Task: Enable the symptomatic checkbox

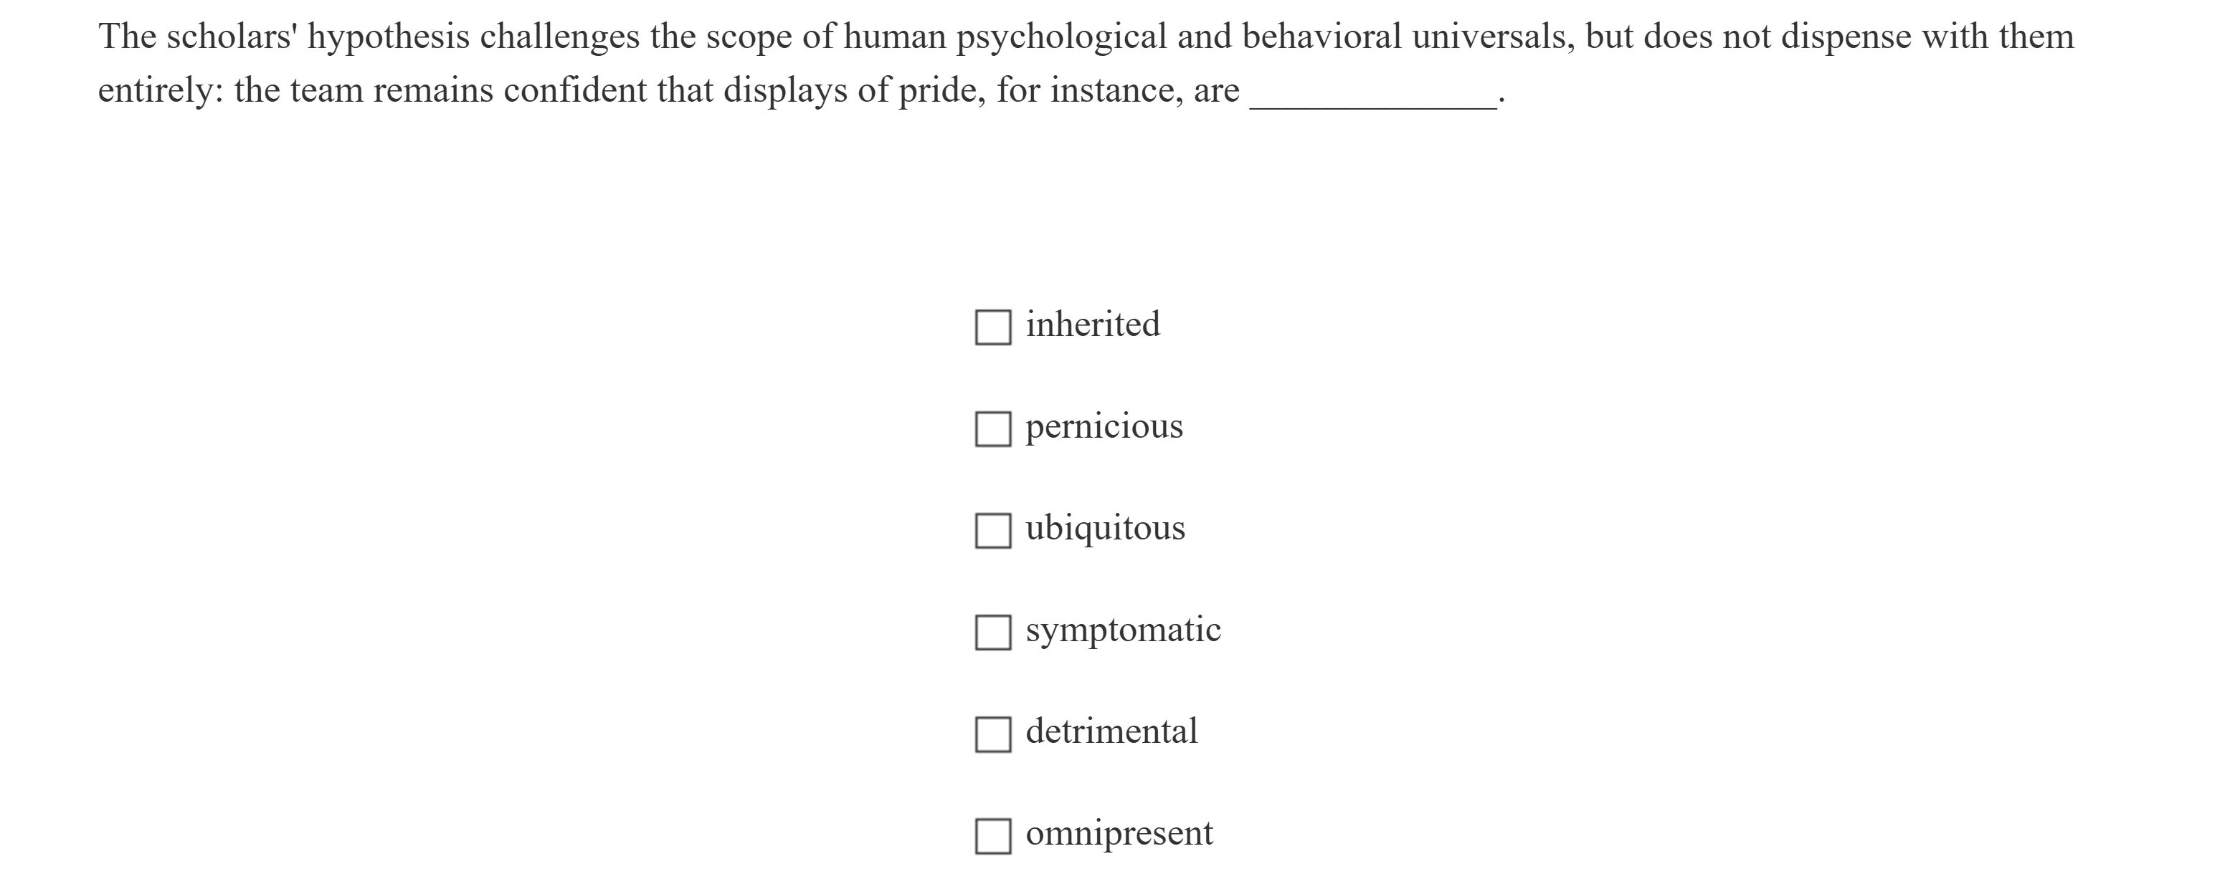Action: click(992, 632)
